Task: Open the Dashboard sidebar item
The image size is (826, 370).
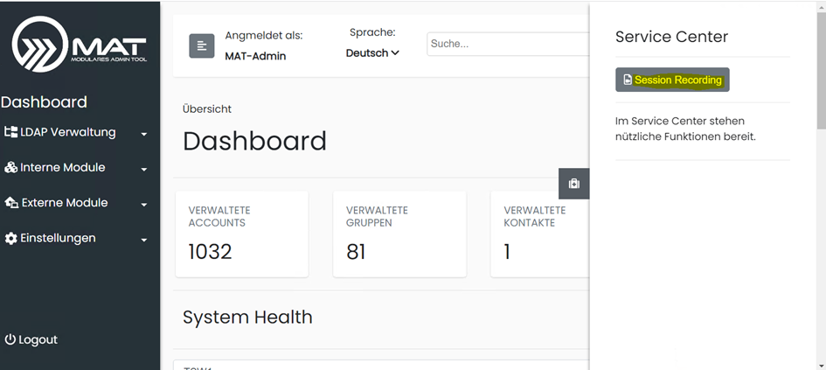Action: (x=44, y=101)
